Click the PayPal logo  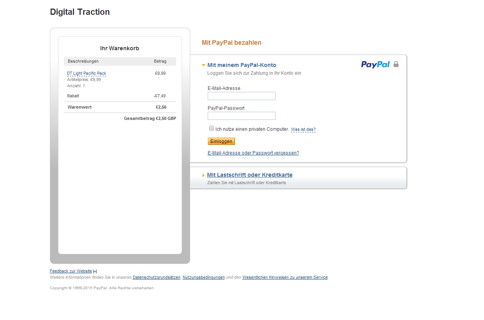click(375, 64)
